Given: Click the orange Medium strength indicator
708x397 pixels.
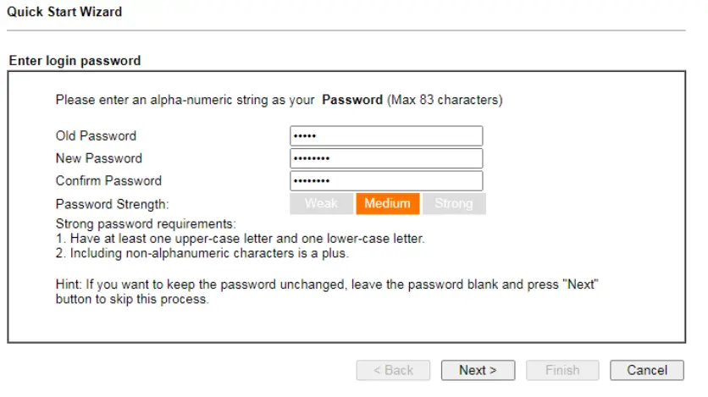Looking at the screenshot, I should coord(387,203).
